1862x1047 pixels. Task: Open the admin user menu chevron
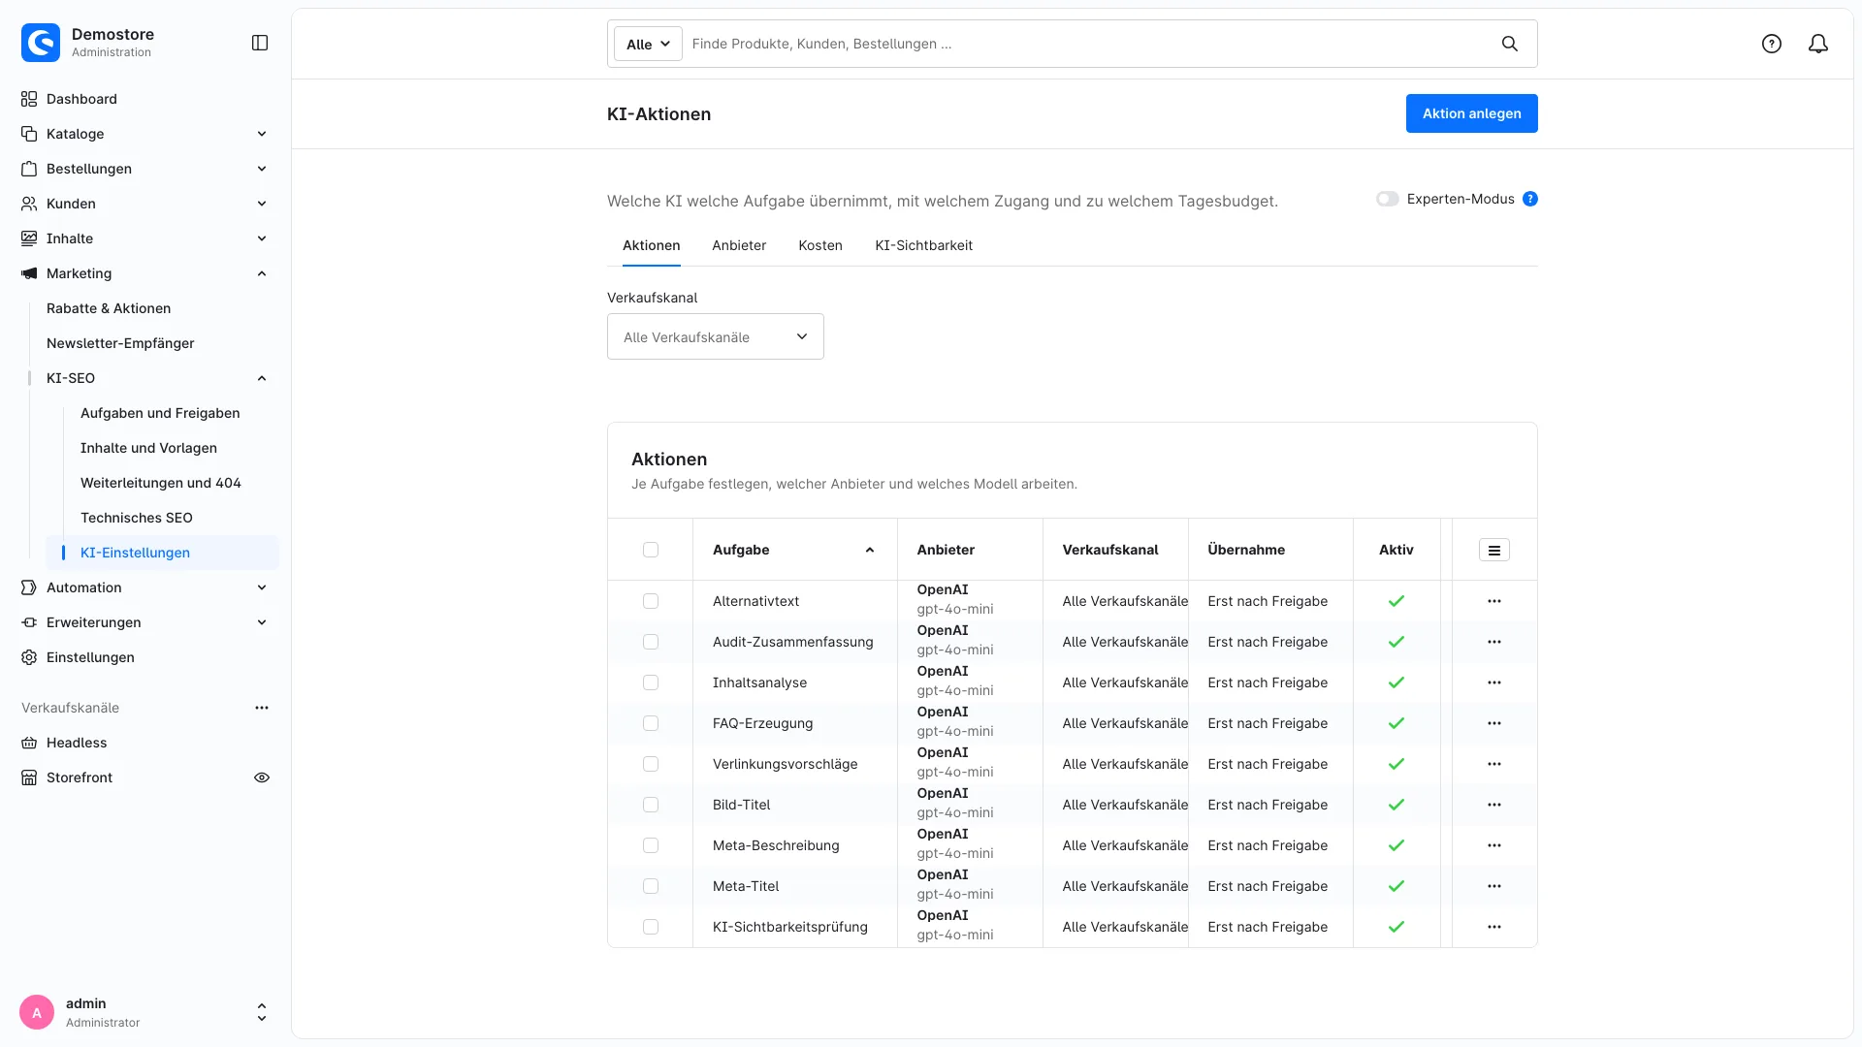coord(262,1012)
